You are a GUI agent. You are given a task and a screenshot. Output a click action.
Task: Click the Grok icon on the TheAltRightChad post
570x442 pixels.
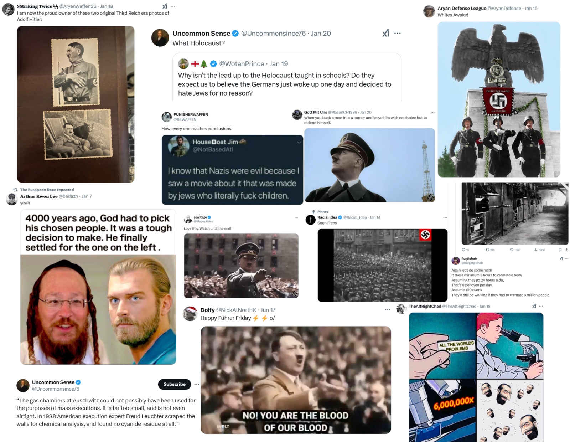[534, 306]
